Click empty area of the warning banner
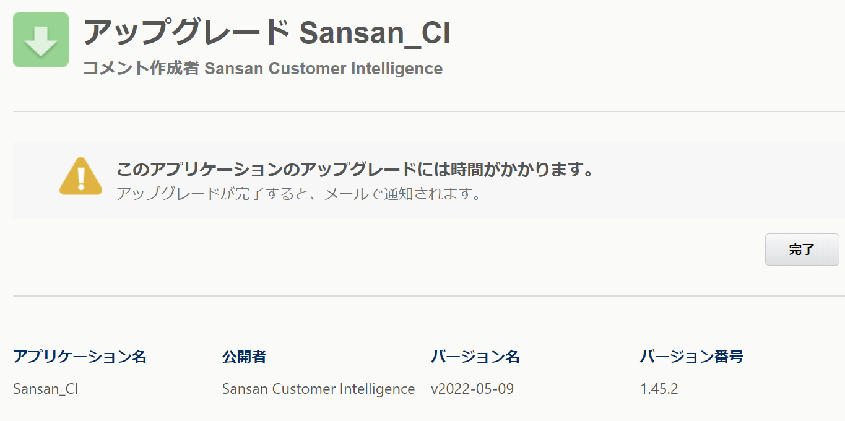The height and width of the screenshot is (421, 845). [712, 180]
